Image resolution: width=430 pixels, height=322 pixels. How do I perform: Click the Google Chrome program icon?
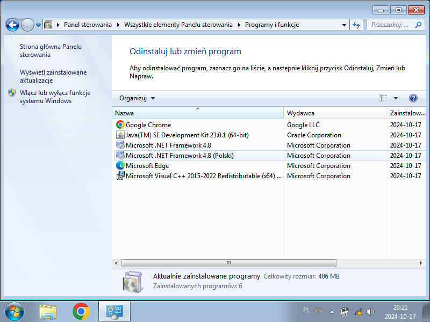coord(120,125)
